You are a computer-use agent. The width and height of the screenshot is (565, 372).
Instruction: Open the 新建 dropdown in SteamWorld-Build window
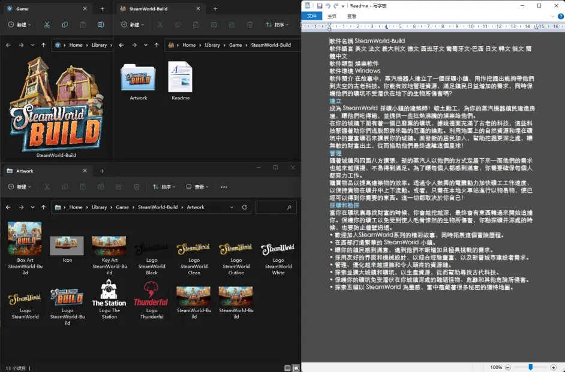point(133,25)
